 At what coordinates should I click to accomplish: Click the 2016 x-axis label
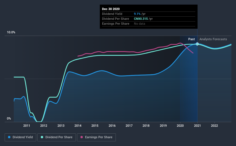pos(112,126)
